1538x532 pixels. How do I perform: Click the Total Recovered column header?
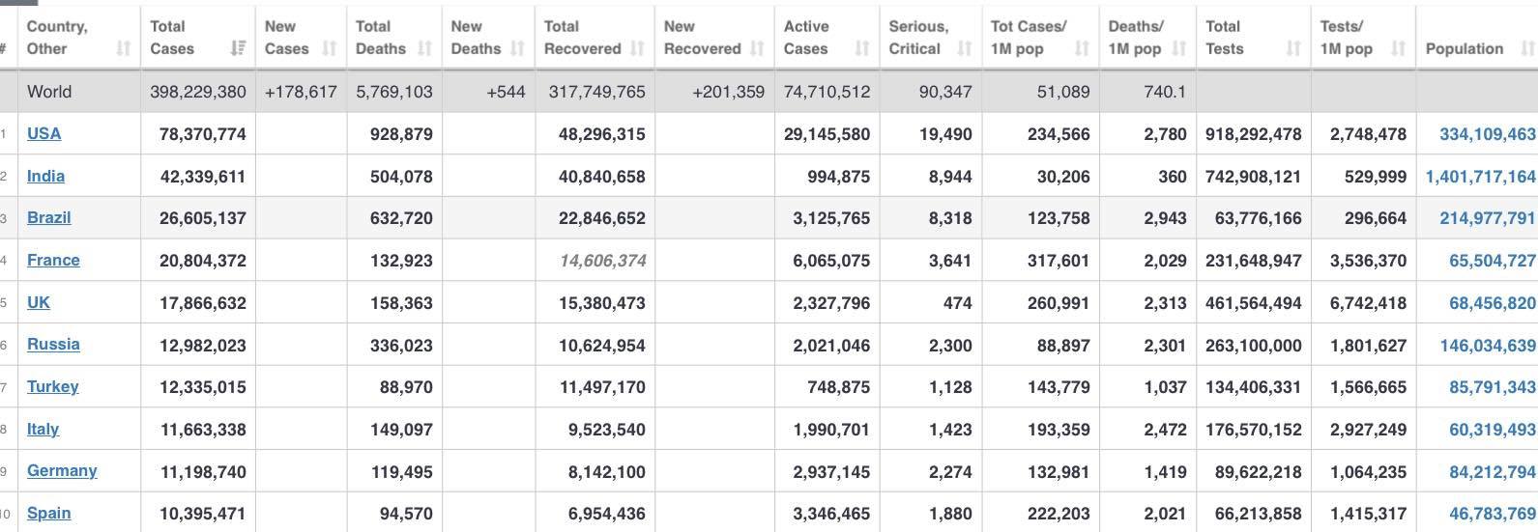pyautogui.click(x=594, y=38)
